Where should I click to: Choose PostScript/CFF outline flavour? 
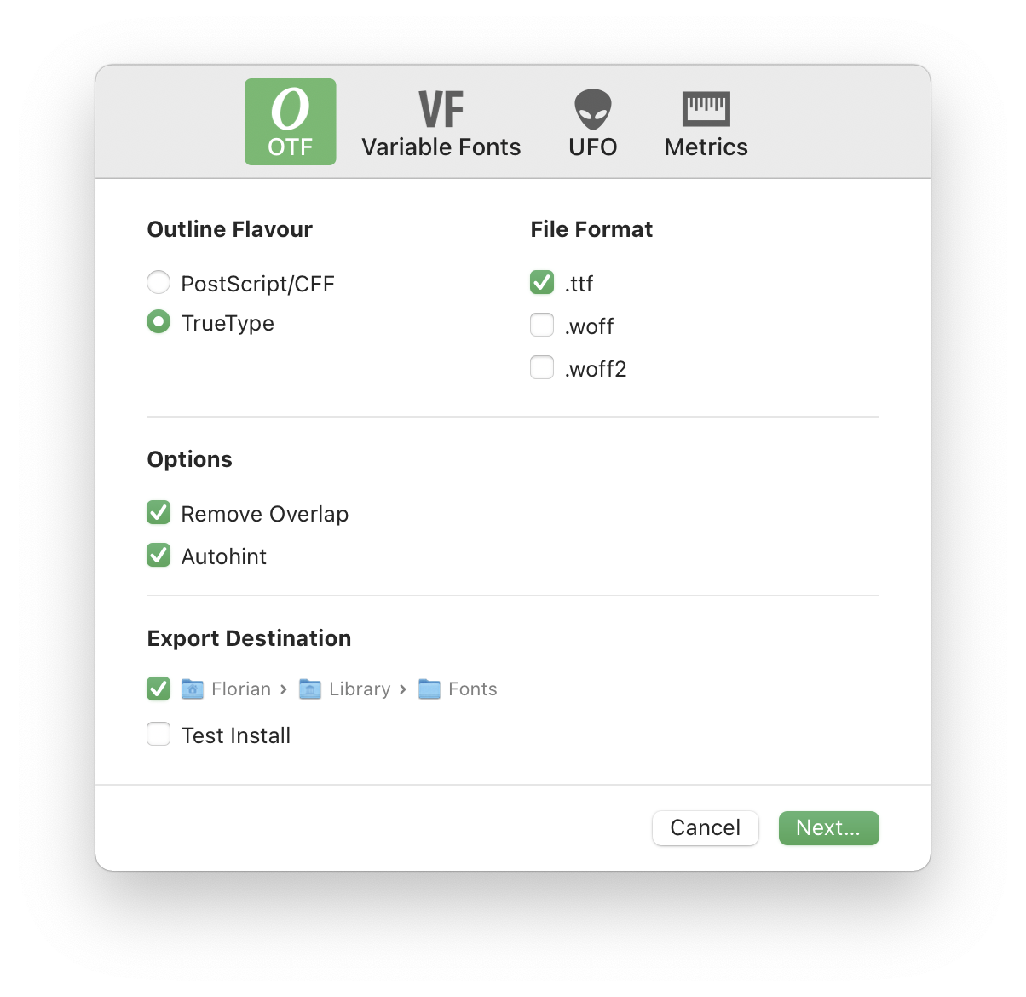click(159, 282)
